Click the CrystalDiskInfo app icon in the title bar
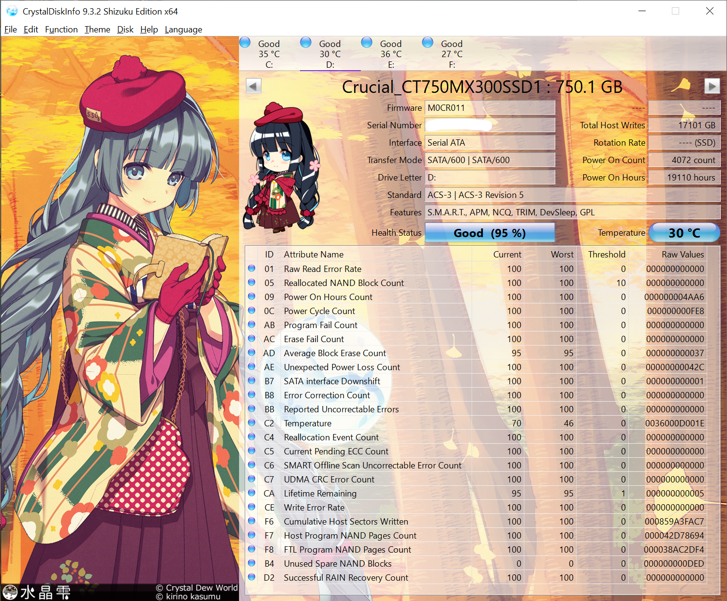This screenshot has height=601, width=727. point(12,11)
